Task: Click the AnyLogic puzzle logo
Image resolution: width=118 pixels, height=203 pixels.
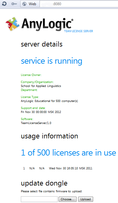Action: click(13, 24)
